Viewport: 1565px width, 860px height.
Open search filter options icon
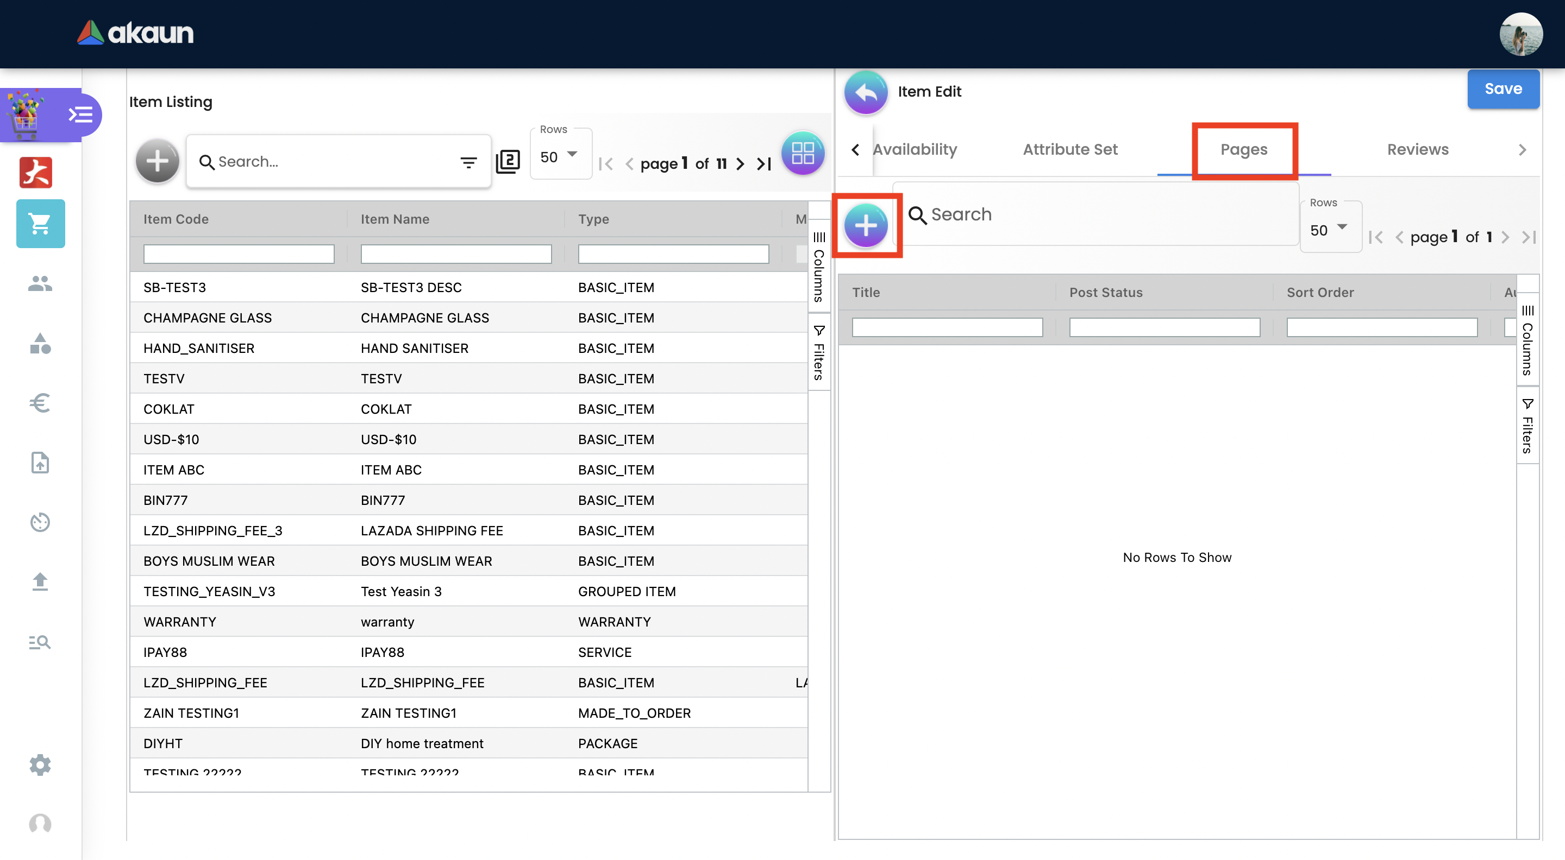tap(468, 162)
